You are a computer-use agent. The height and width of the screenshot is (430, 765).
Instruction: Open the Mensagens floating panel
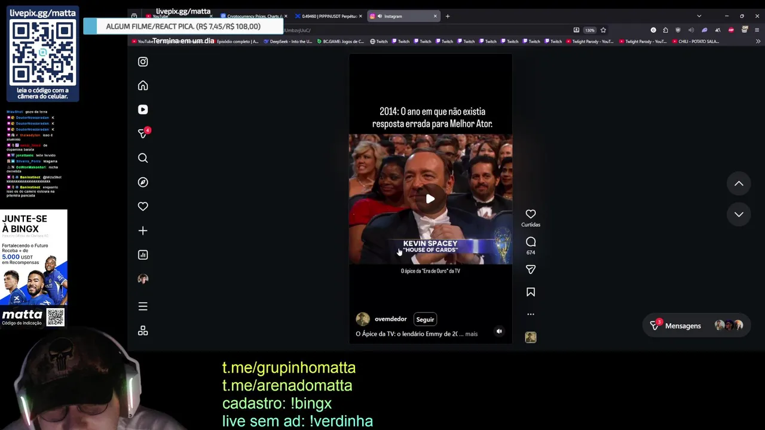point(696,325)
